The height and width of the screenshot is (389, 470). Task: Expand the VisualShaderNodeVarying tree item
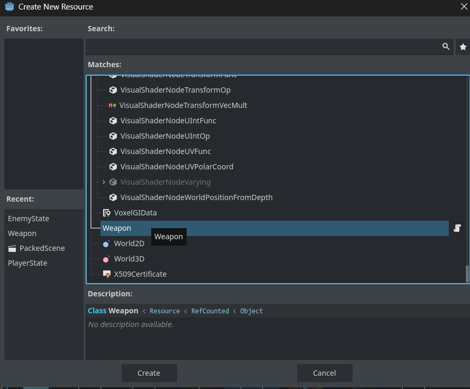[104, 182]
